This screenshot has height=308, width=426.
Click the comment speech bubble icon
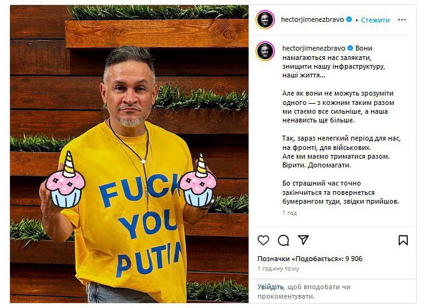283,241
